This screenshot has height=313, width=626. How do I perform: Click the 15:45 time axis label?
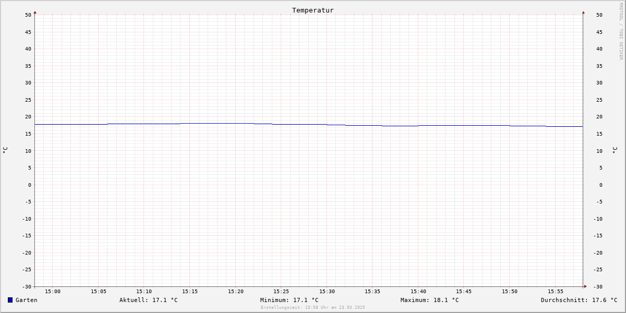pyautogui.click(x=464, y=291)
